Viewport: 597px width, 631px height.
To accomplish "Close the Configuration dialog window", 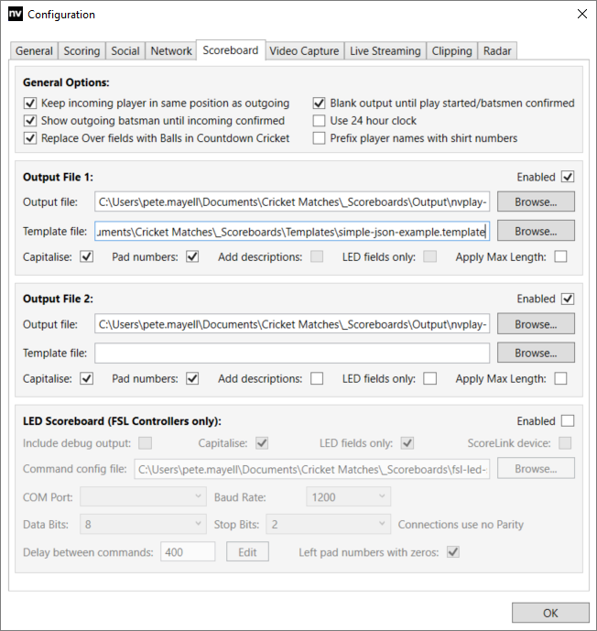I will (581, 15).
